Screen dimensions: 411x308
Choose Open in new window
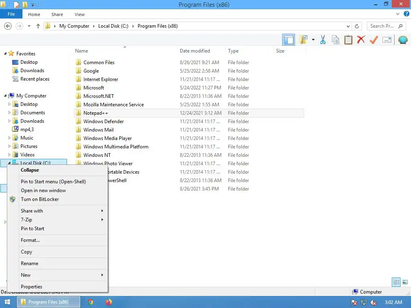click(63, 190)
